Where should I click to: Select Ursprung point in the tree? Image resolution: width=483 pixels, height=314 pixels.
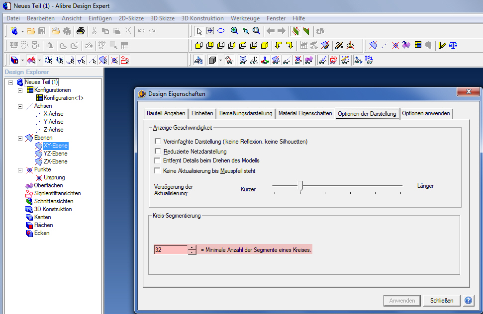point(54,177)
